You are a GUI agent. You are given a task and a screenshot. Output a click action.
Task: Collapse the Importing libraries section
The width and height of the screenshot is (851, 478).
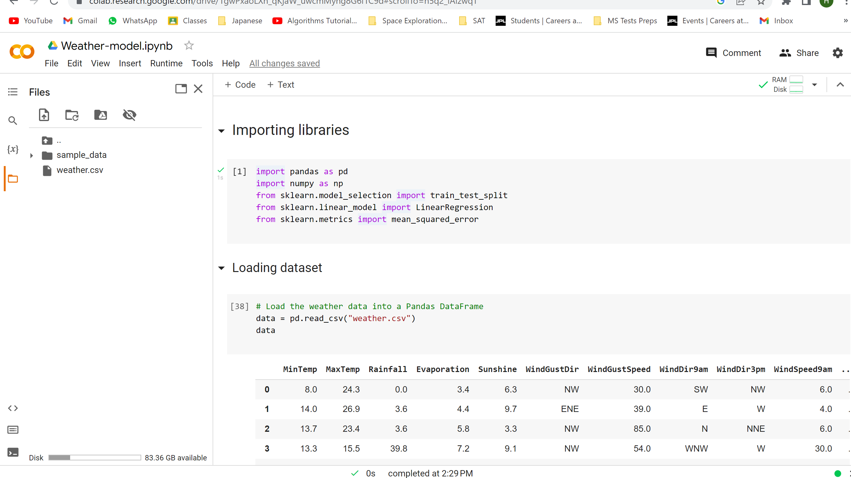tap(221, 131)
